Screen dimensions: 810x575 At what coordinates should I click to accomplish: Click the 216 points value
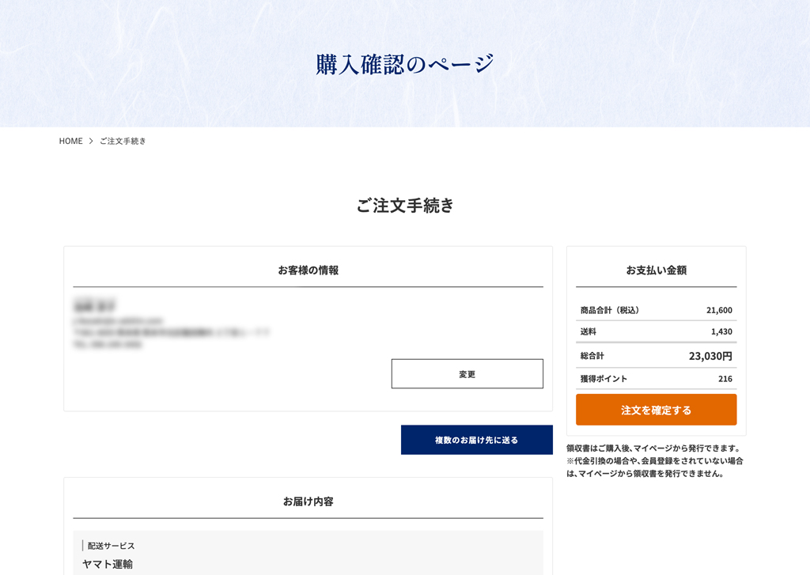click(725, 379)
